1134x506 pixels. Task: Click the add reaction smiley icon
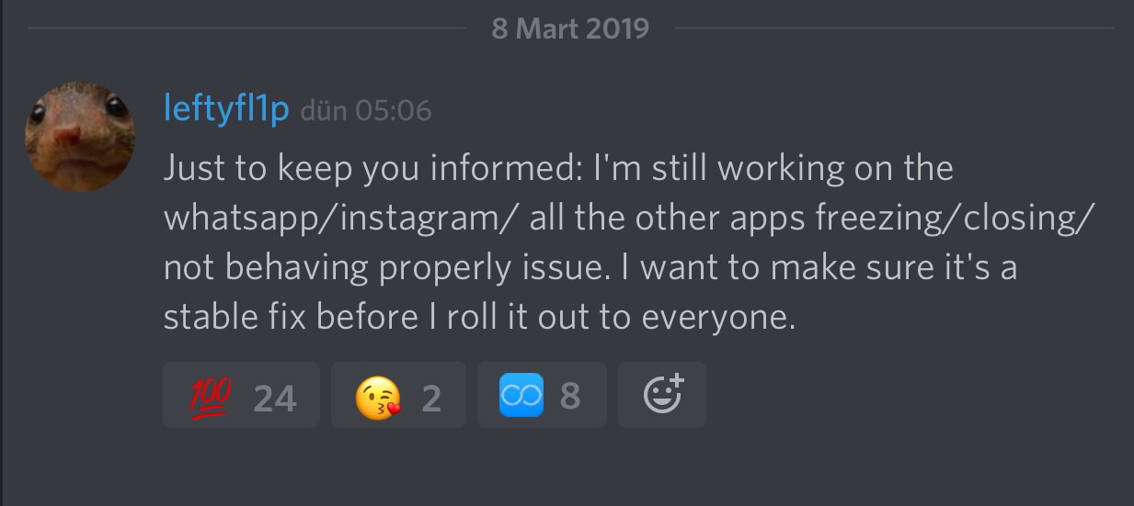click(x=662, y=395)
